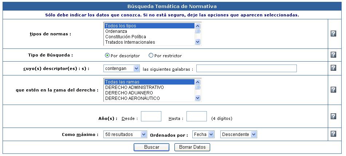Click the Buscar button
Screen dimensions: 346x156
click(x=152, y=147)
